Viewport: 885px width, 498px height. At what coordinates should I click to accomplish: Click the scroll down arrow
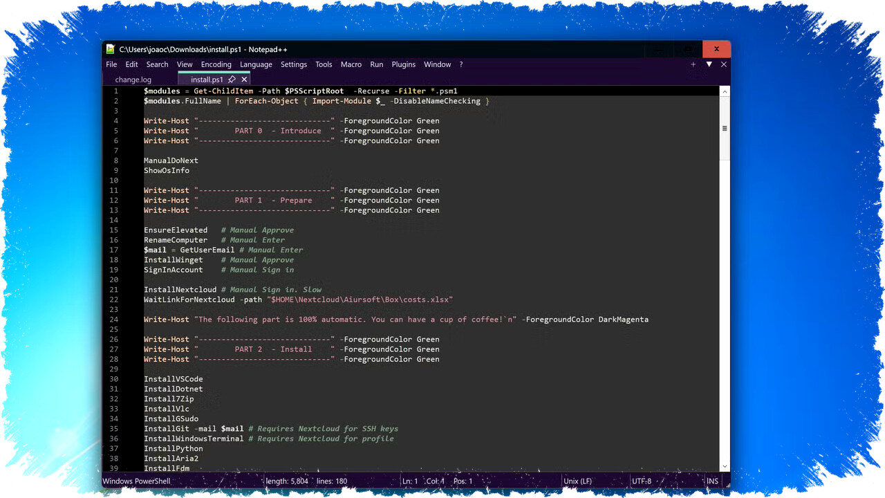pyautogui.click(x=725, y=467)
